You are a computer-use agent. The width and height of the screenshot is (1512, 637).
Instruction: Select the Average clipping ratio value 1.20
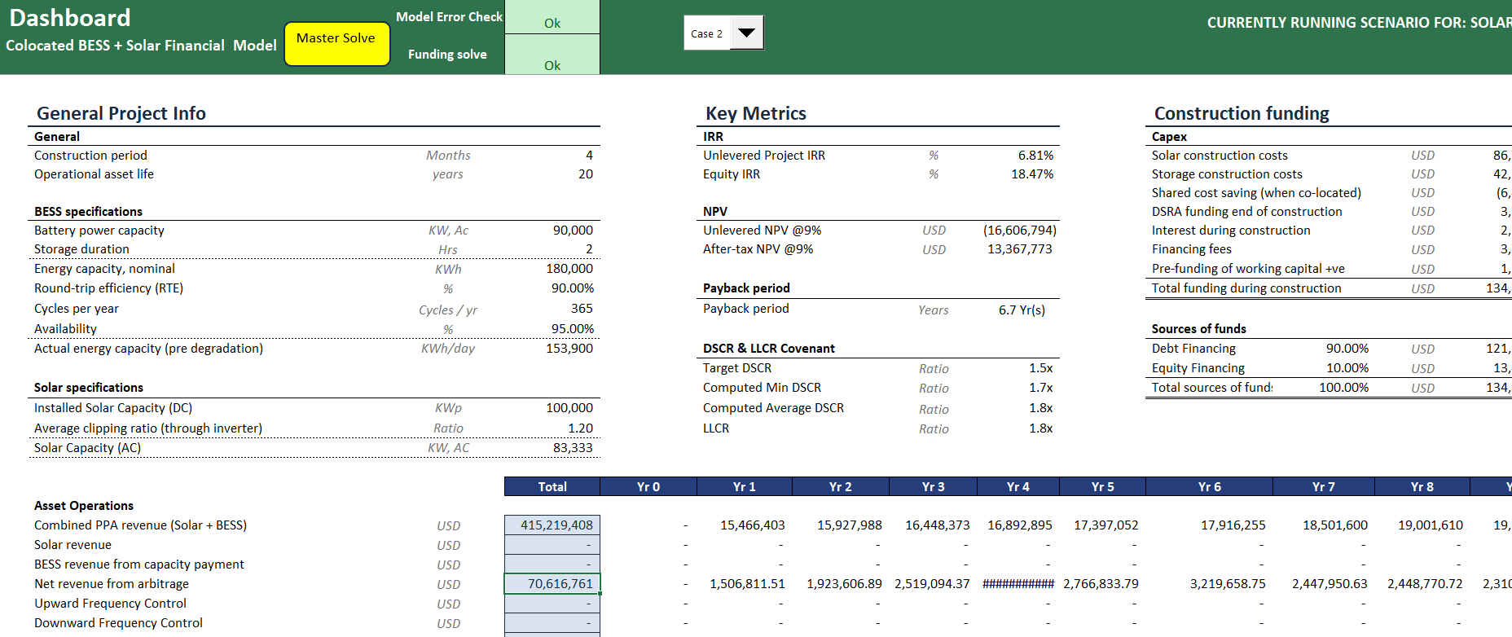pos(579,428)
